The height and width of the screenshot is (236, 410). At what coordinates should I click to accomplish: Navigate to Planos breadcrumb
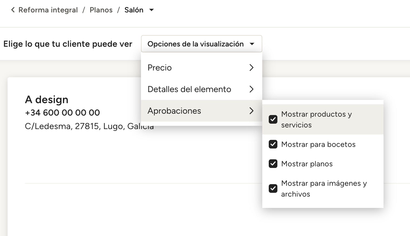pyautogui.click(x=101, y=10)
